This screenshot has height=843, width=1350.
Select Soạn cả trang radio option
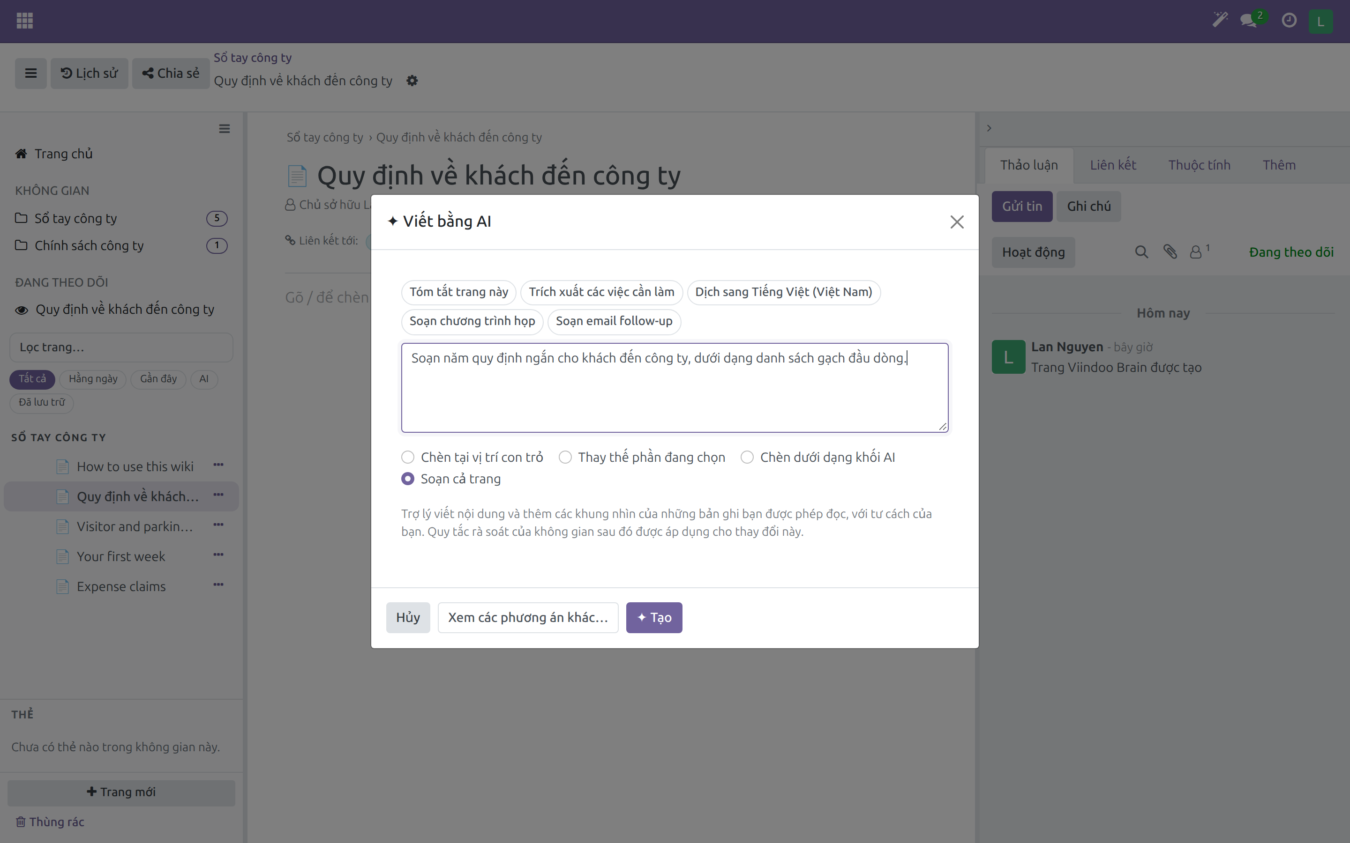coord(408,479)
